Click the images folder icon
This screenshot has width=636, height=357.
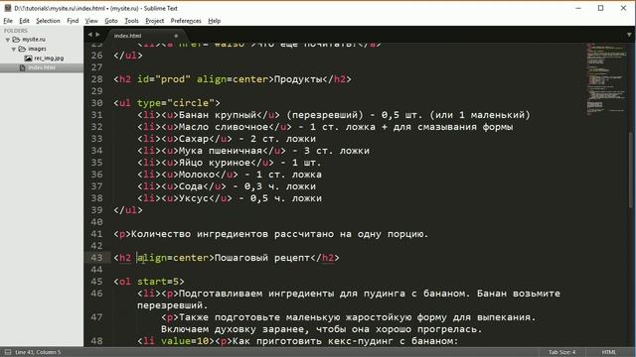tap(22, 49)
